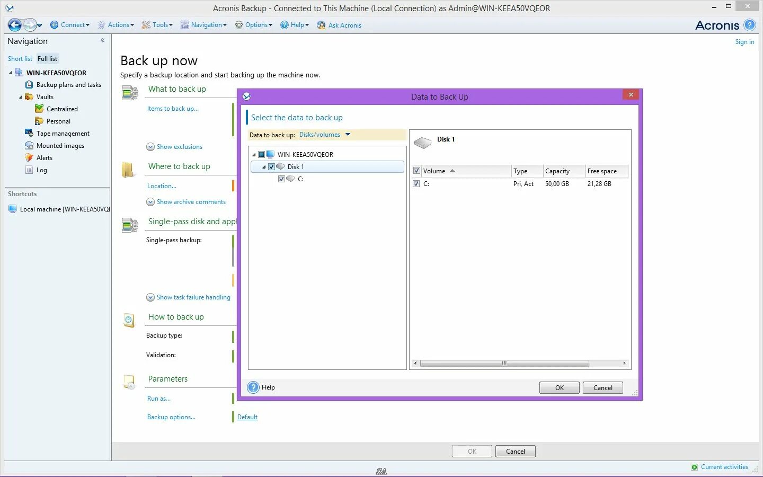
Task: Uncheck the C: volume row checkbox in table
Action: [416, 183]
